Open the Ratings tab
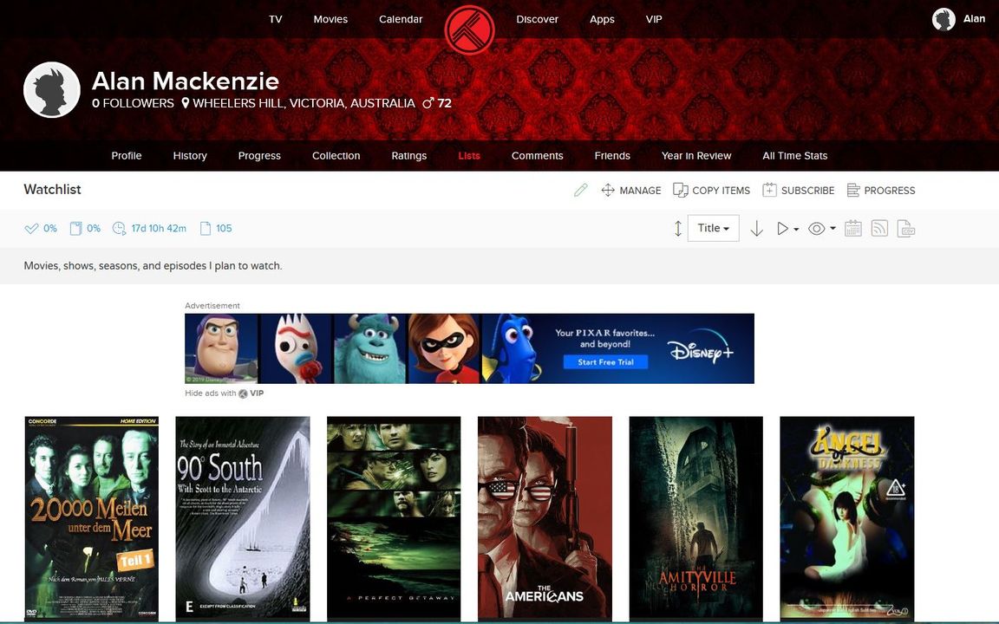Viewport: 999px width, 624px height. click(408, 156)
